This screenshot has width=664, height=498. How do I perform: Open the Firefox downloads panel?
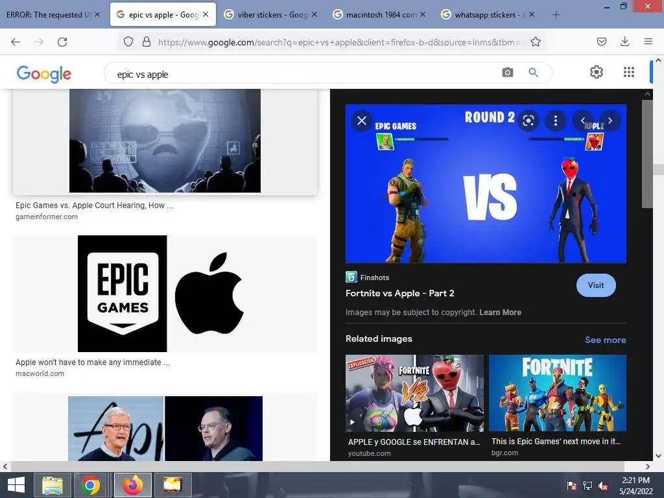[624, 41]
